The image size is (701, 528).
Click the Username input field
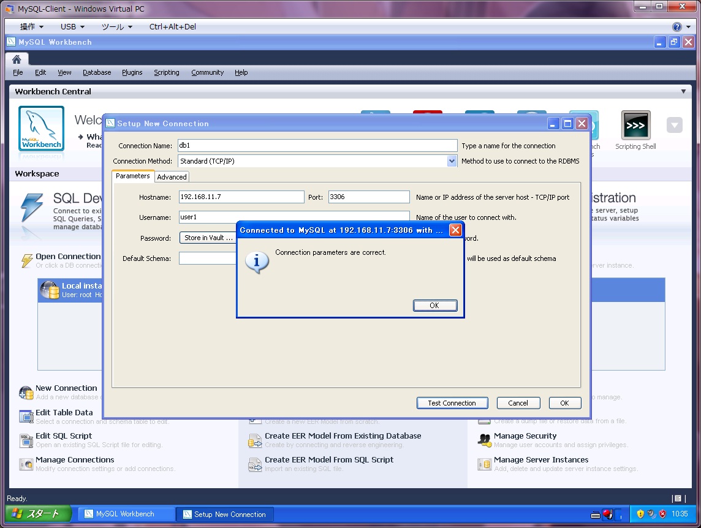pyautogui.click(x=294, y=217)
